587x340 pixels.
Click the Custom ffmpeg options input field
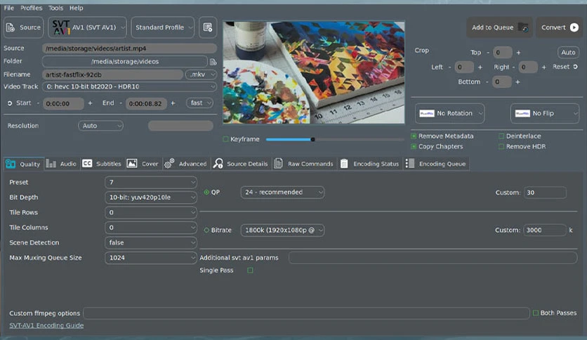[x=306, y=313]
